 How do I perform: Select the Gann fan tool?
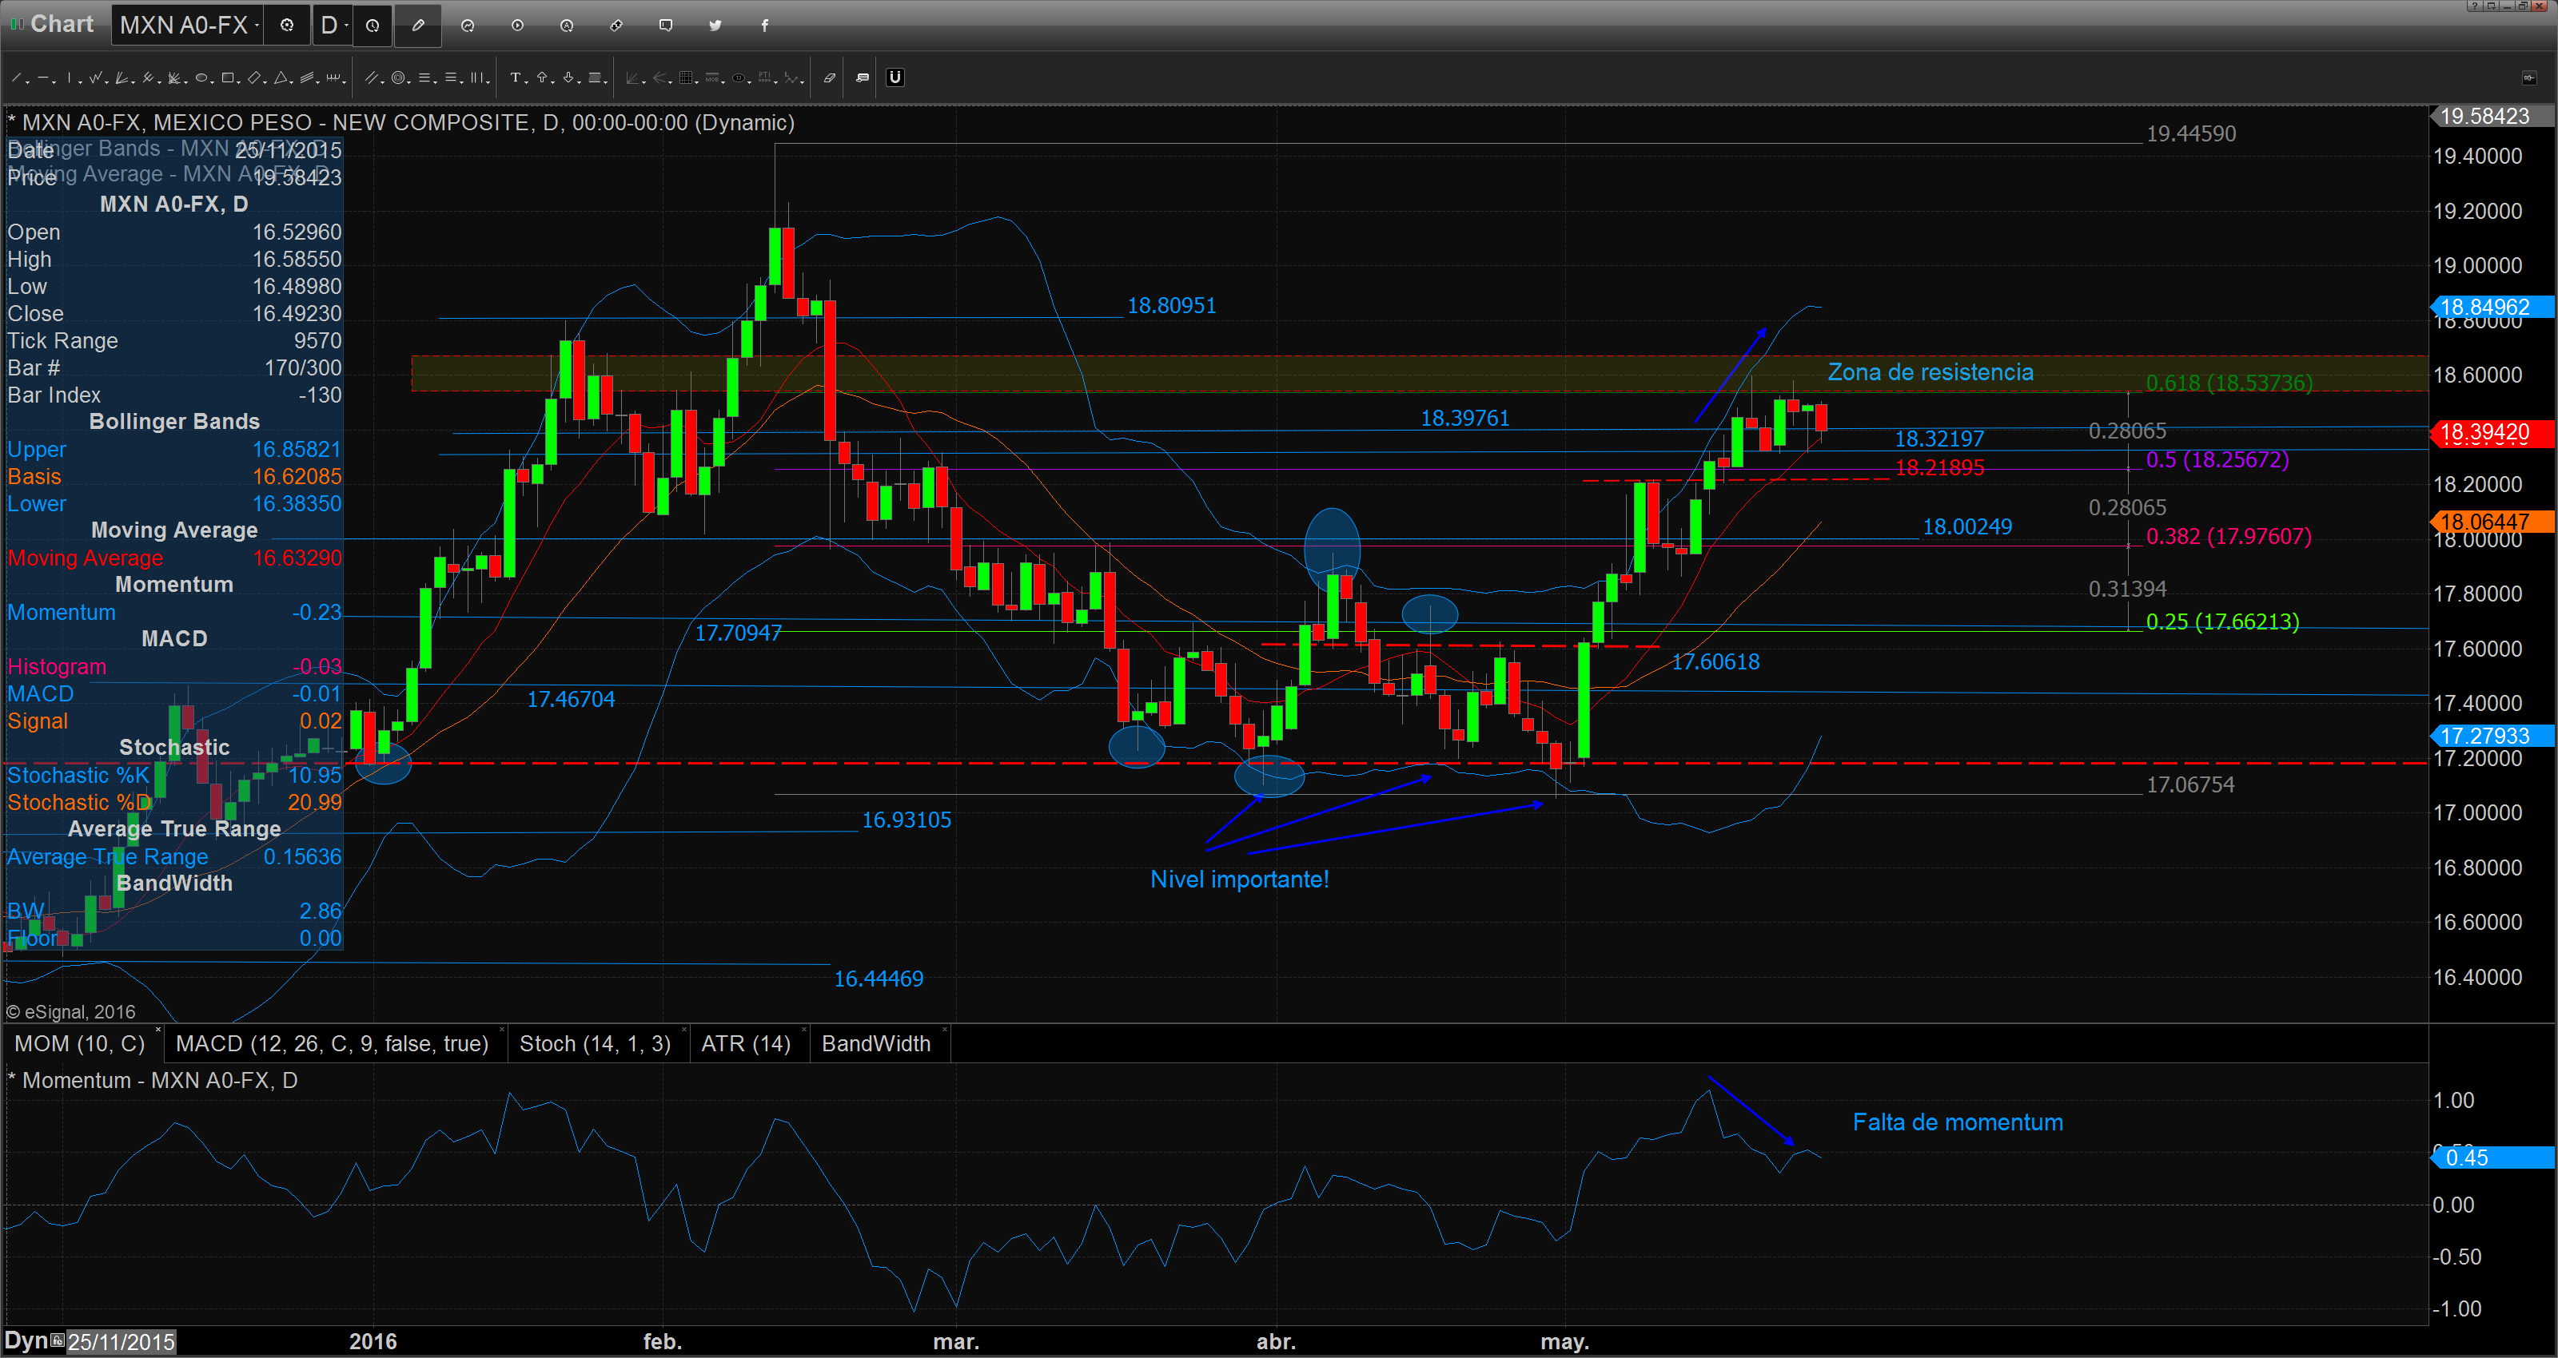122,77
